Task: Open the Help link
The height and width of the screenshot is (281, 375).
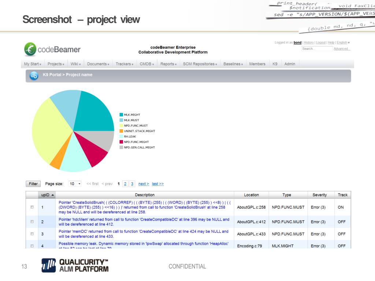Action: click(x=331, y=42)
